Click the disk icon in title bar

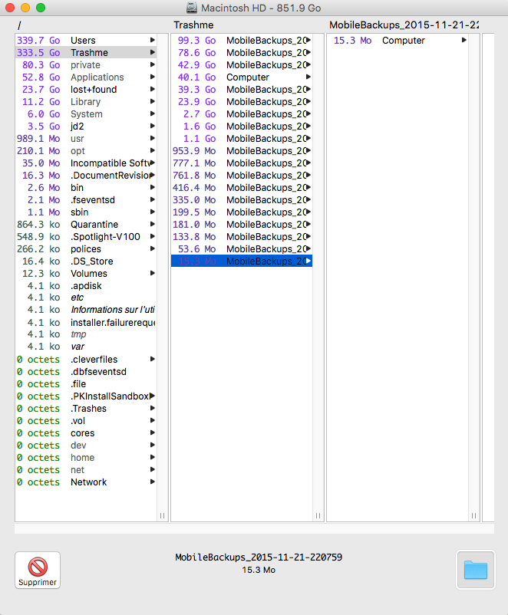[x=192, y=8]
